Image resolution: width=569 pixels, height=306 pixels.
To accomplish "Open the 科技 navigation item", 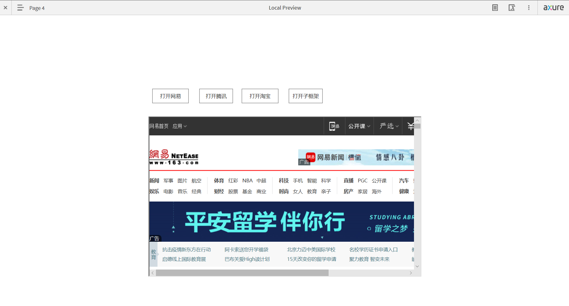I will tap(284, 181).
